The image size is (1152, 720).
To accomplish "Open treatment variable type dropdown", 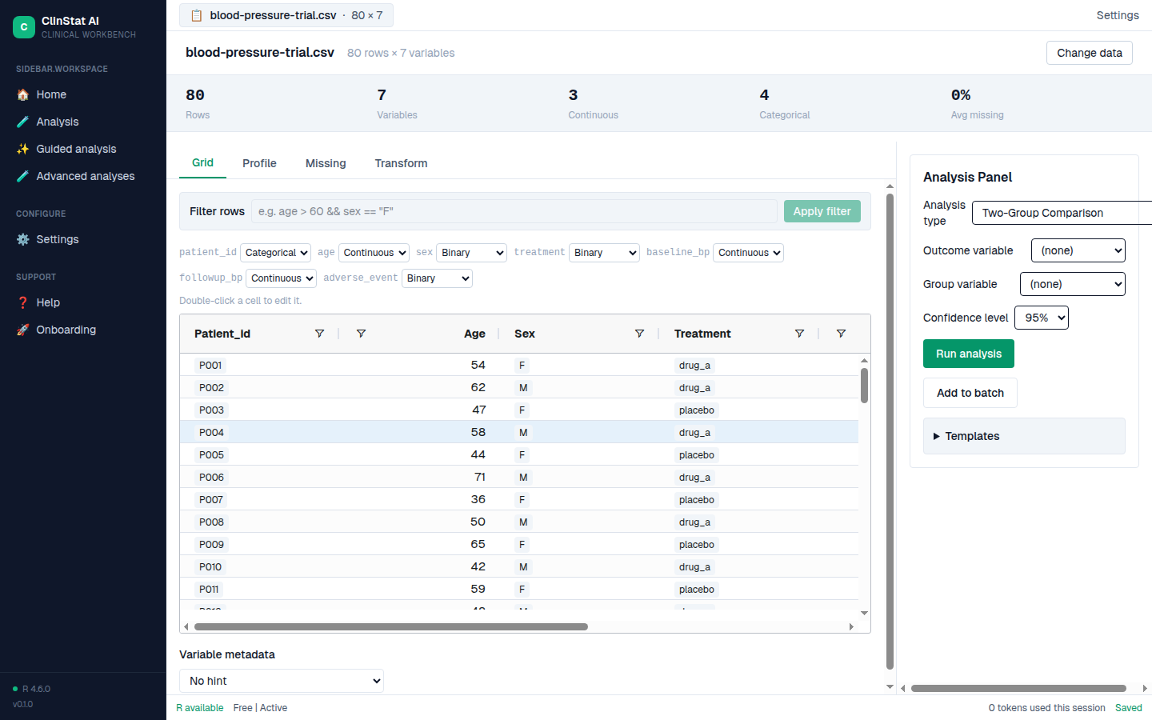I will tap(604, 253).
